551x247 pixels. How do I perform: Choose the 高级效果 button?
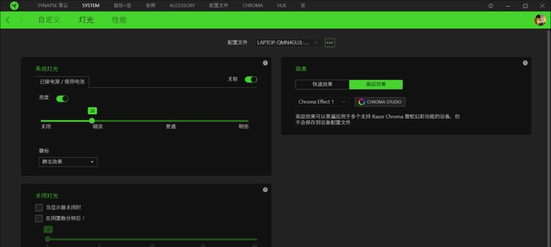[x=376, y=85]
